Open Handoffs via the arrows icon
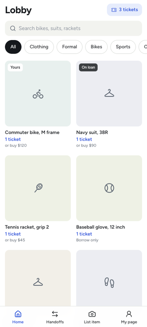 point(55,314)
